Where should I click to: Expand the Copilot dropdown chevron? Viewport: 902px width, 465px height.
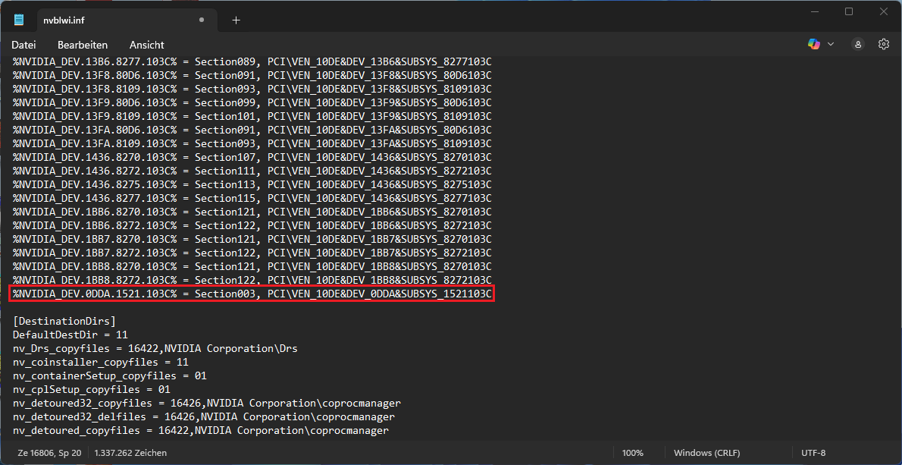(830, 45)
